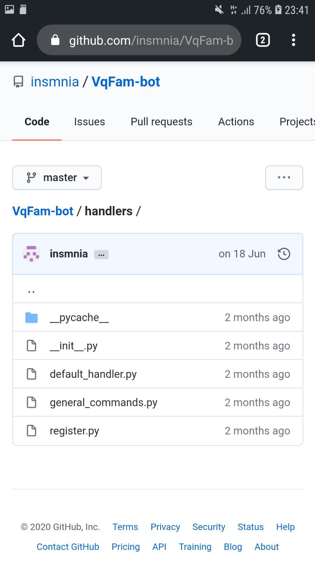This screenshot has width=315, height=561.
Task: Click the __pycache__ folder icon
Action: click(x=31, y=318)
